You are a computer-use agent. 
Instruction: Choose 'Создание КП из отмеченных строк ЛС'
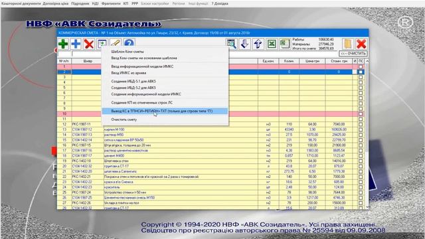tap(141, 103)
